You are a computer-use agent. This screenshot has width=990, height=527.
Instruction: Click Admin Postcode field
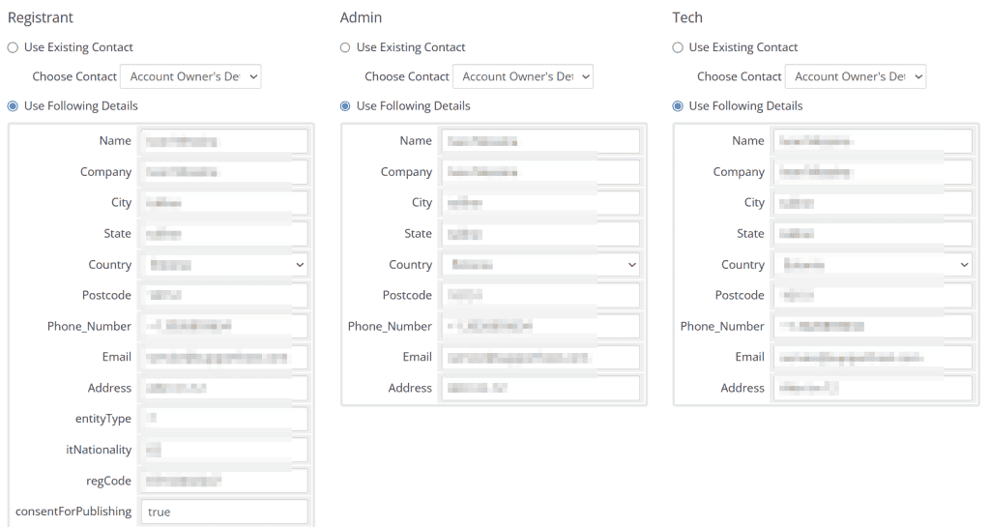click(x=540, y=295)
